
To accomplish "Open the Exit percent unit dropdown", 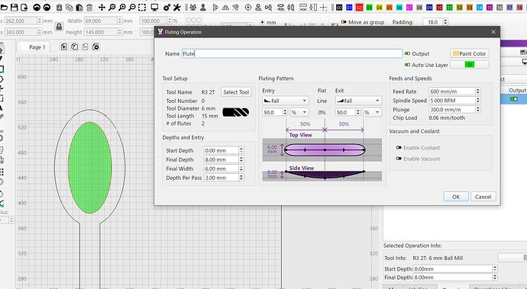I will [x=372, y=112].
